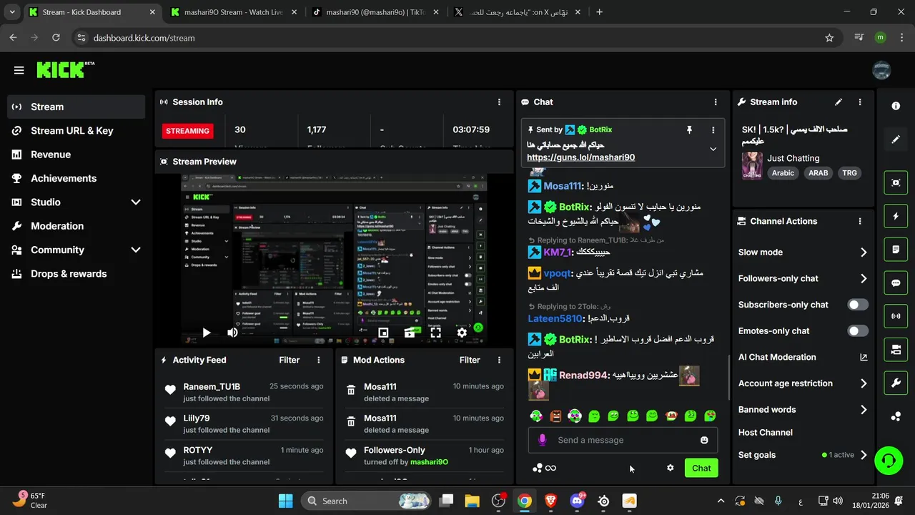915x515 pixels.
Task: Open Session Info three-dot menu
Action: pos(499,102)
